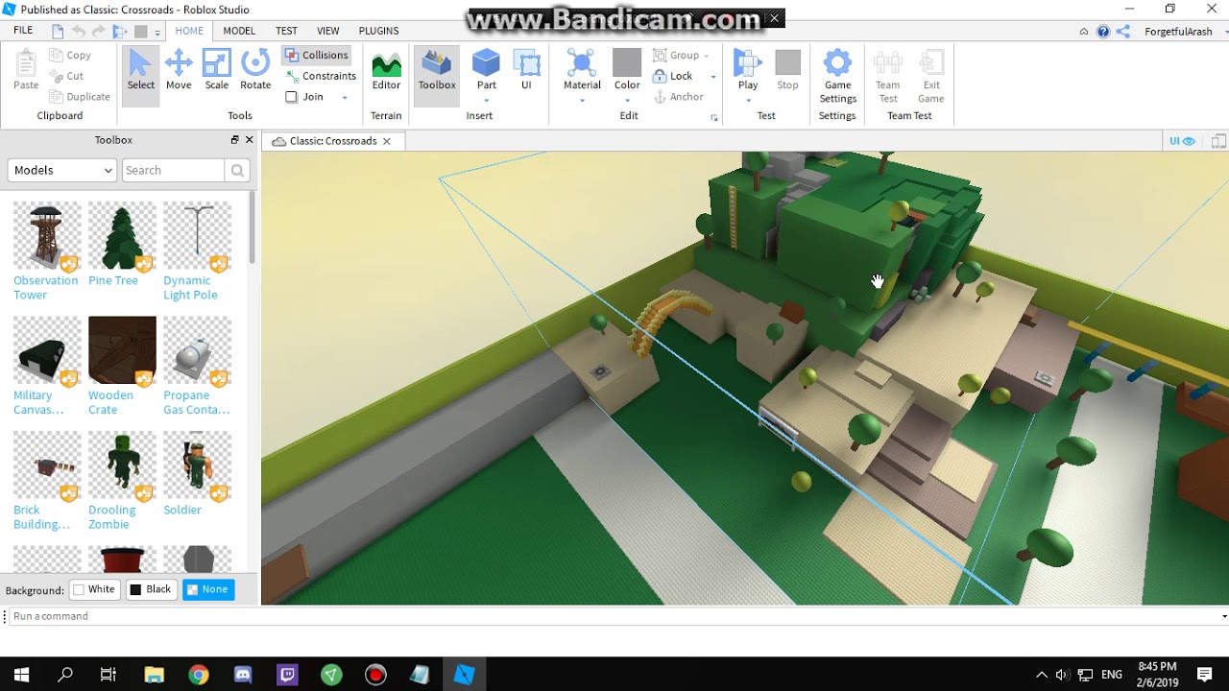This screenshot has height=691, width=1229.
Task: Switch to the MODEL tab
Action: pyautogui.click(x=239, y=31)
